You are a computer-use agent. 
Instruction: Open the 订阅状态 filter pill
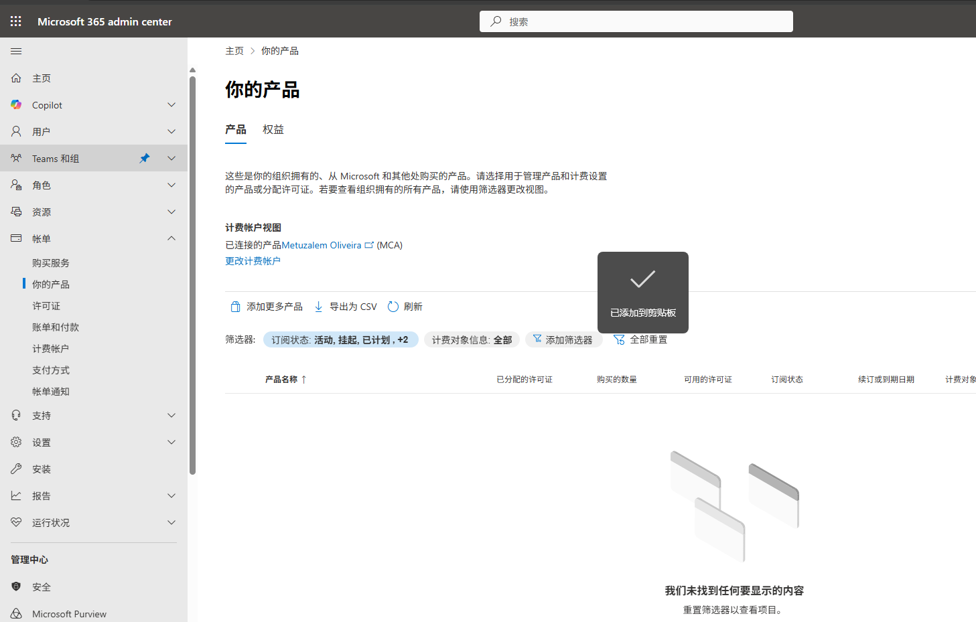(340, 340)
